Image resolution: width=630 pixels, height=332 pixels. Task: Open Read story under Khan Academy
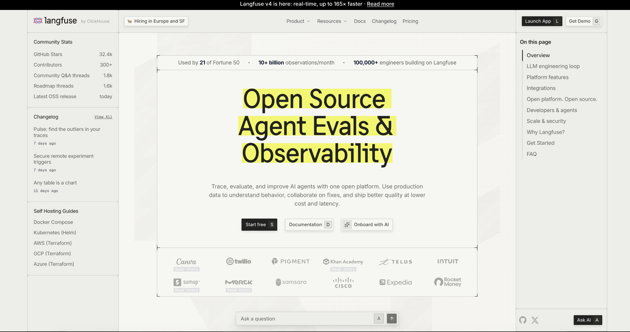point(343,269)
